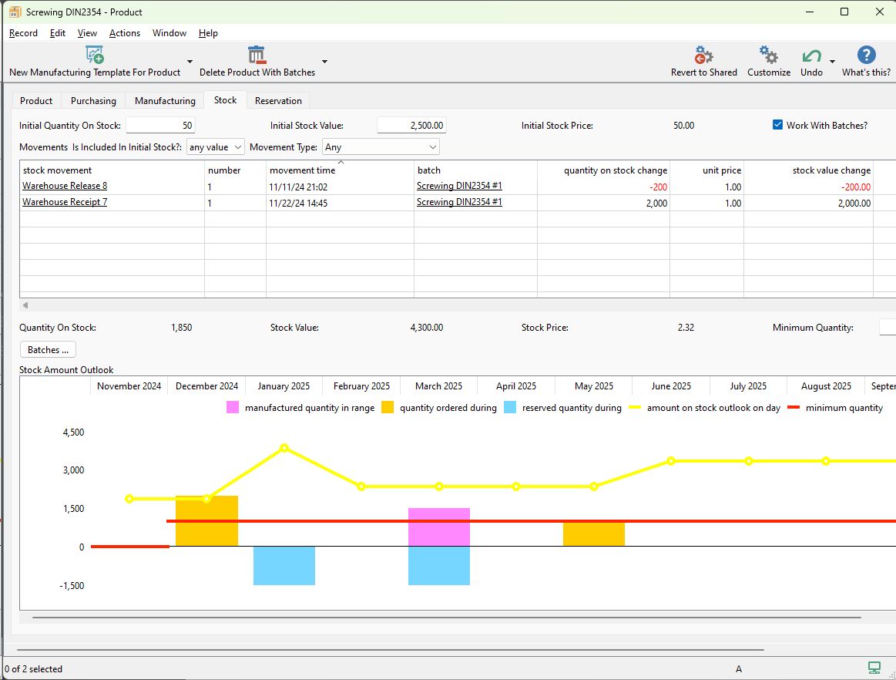Expand the Undo dropdown arrow
Screen dimensions: 896x680
tap(833, 62)
